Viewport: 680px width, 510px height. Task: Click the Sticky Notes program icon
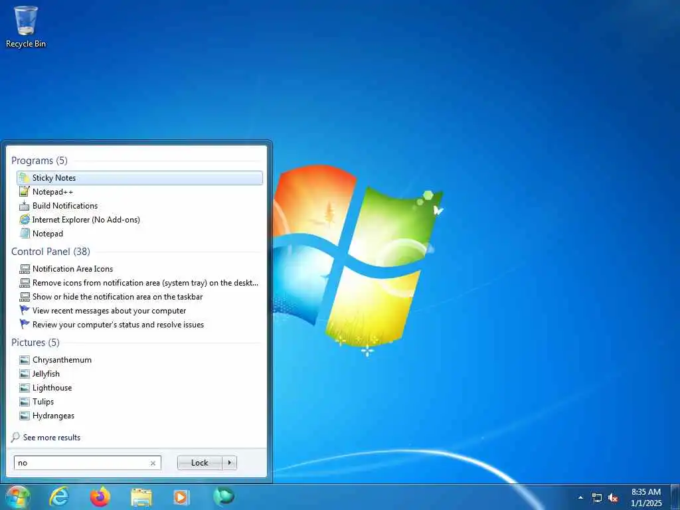coord(25,178)
